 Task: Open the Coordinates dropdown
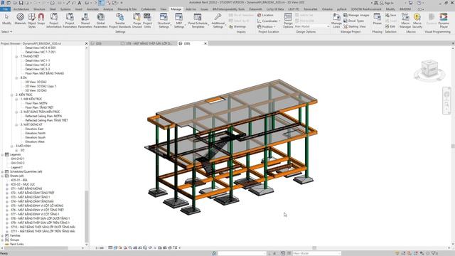click(x=269, y=21)
